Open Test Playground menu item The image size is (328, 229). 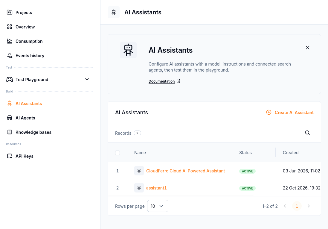(32, 80)
